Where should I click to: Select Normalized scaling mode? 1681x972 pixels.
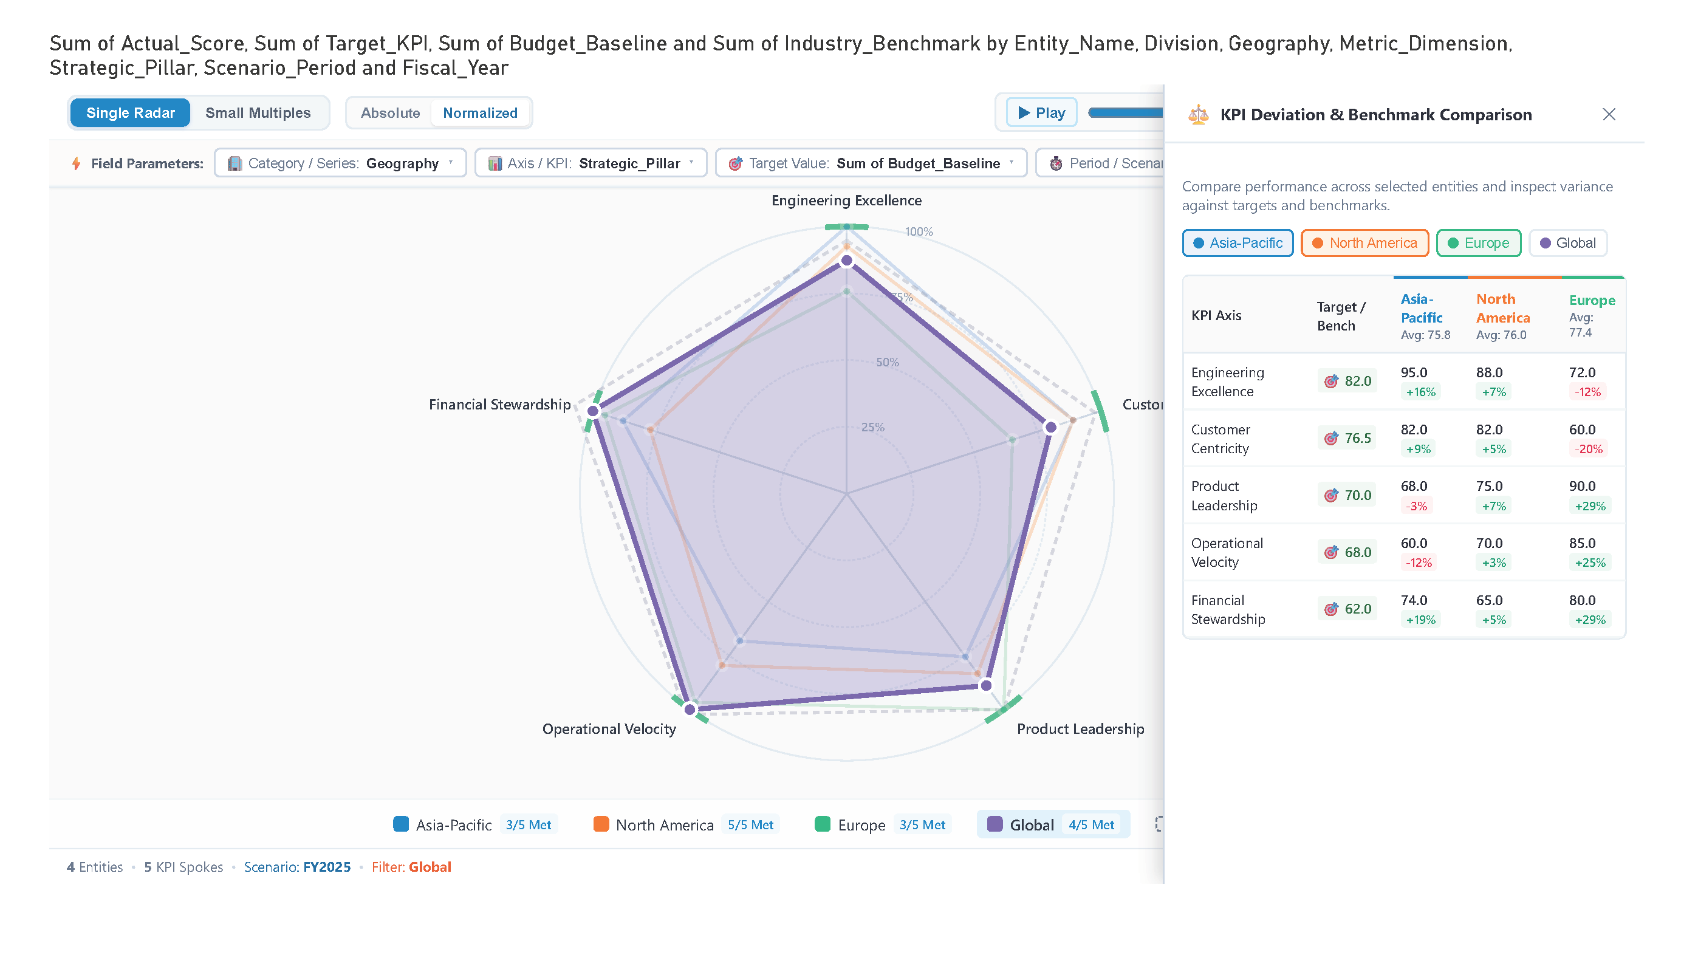click(x=481, y=113)
